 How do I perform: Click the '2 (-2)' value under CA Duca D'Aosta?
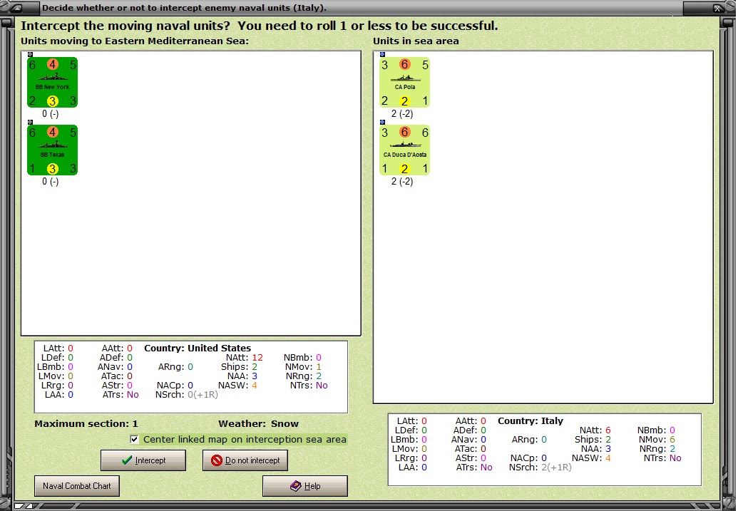tap(402, 182)
